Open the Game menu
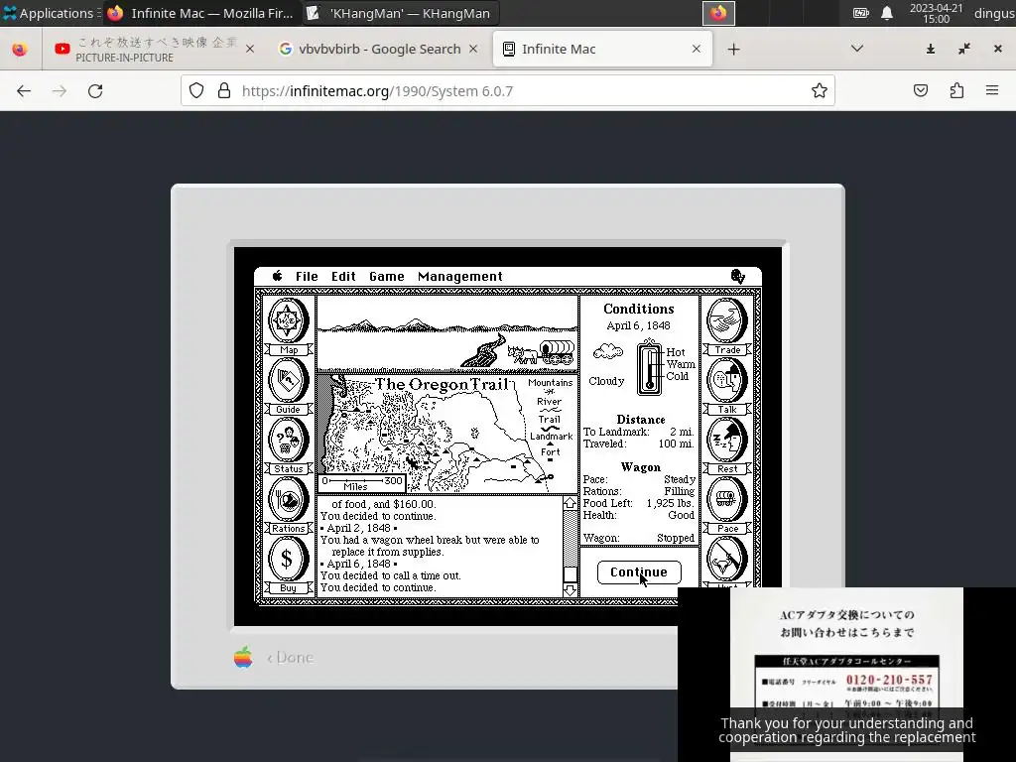Image resolution: width=1016 pixels, height=762 pixels. (x=387, y=276)
